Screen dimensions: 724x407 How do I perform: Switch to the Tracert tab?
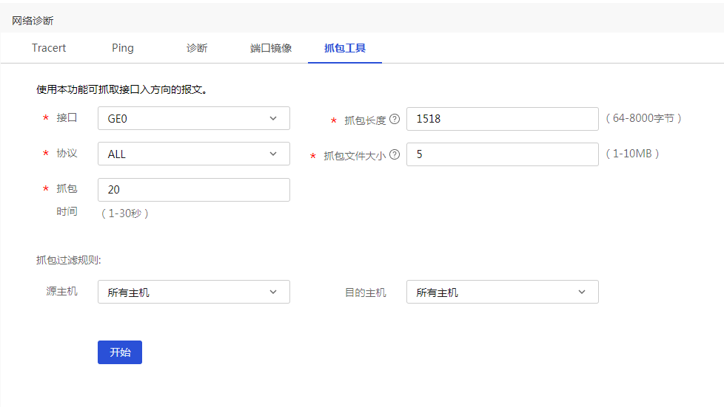(x=49, y=48)
